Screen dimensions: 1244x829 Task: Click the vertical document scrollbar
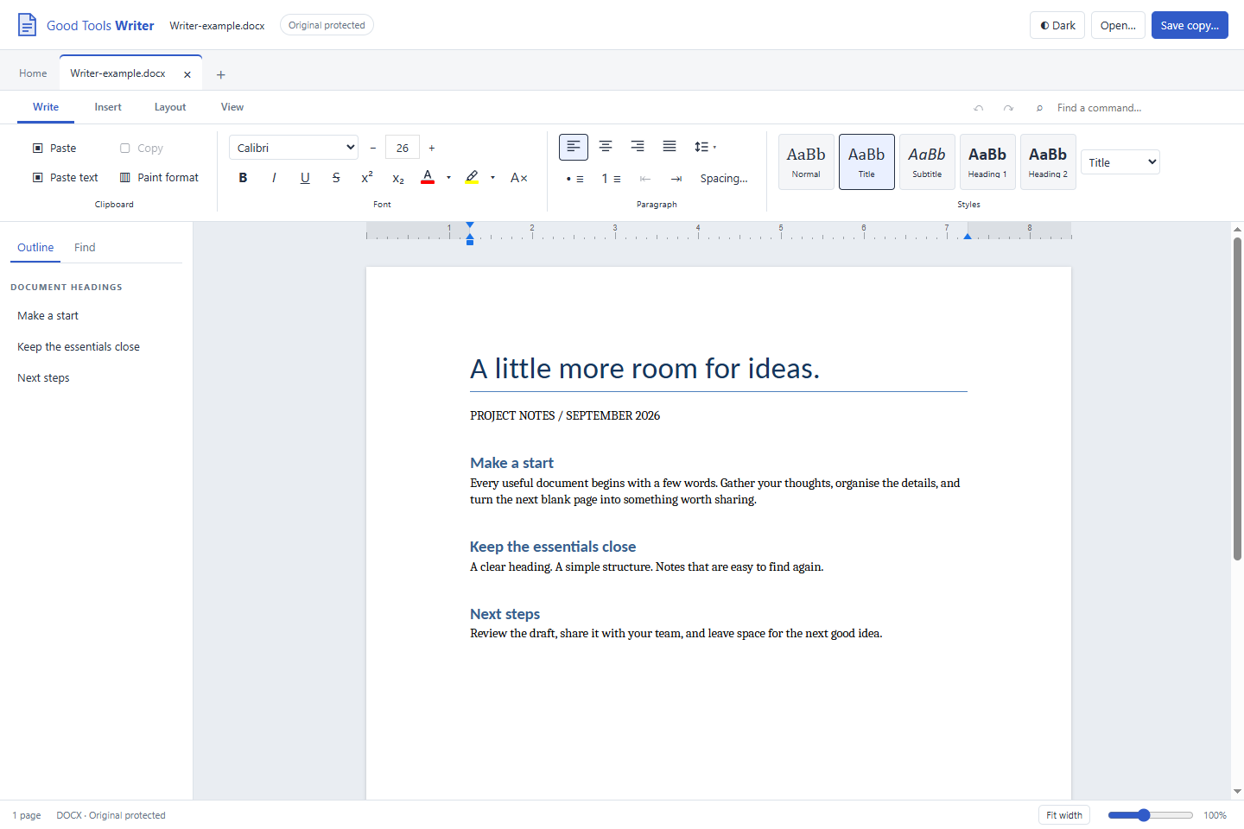[x=1237, y=399]
